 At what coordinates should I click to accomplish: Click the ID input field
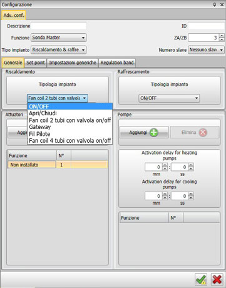coord(206,26)
